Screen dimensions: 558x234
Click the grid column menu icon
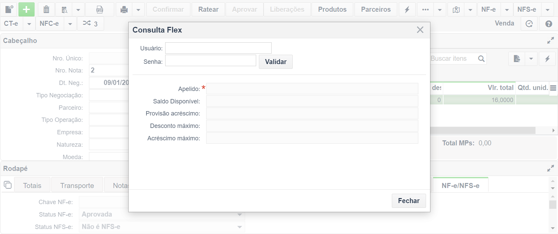pos(553,88)
